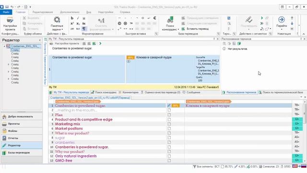The image size is (307, 173).
Task: Switch to the Вид ribbon tab
Action: click(x=89, y=12)
